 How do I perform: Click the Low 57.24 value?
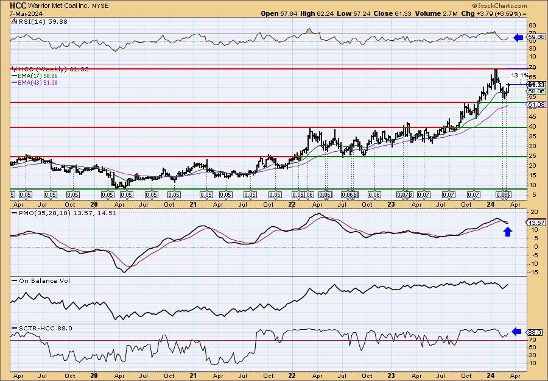353,13
